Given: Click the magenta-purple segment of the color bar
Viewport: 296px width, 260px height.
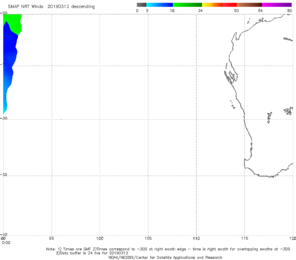Looking at the screenshot, I should 277,5.
